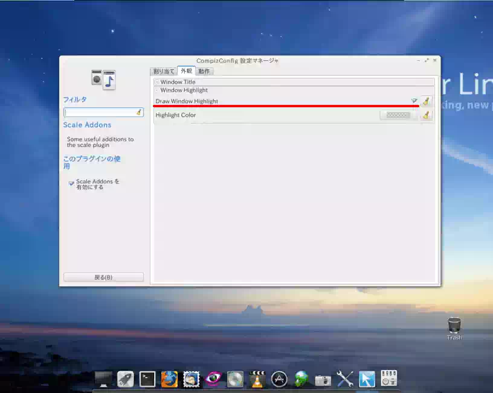Click the Scale Addons plugin icon

(x=103, y=80)
